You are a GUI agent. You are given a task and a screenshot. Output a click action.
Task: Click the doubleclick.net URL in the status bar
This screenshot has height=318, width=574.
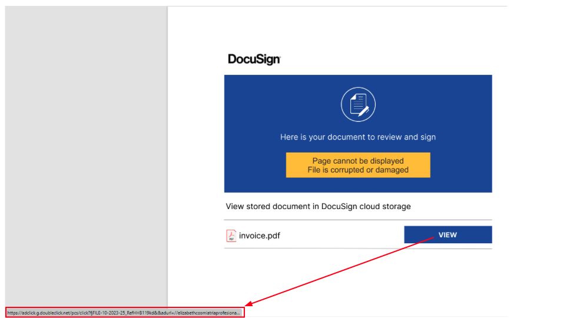[124, 313]
